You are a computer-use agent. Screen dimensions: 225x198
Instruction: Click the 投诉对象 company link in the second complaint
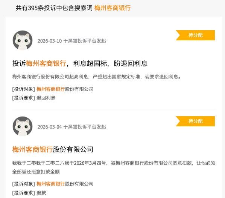65,184
